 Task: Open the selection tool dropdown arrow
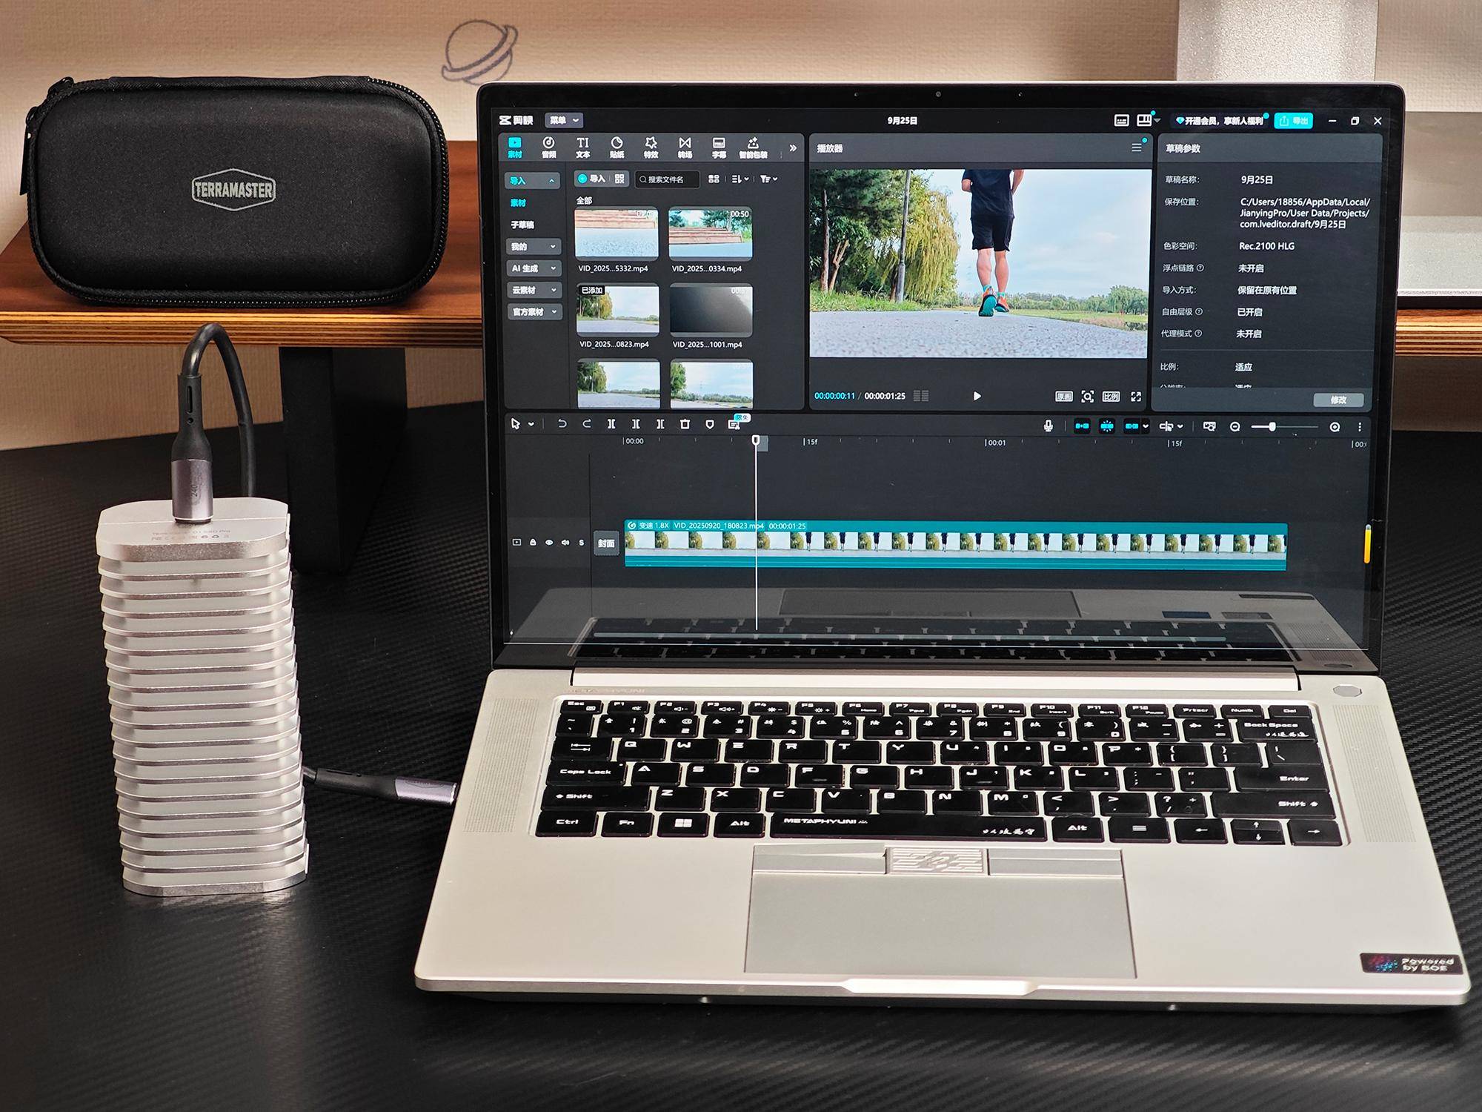(531, 424)
